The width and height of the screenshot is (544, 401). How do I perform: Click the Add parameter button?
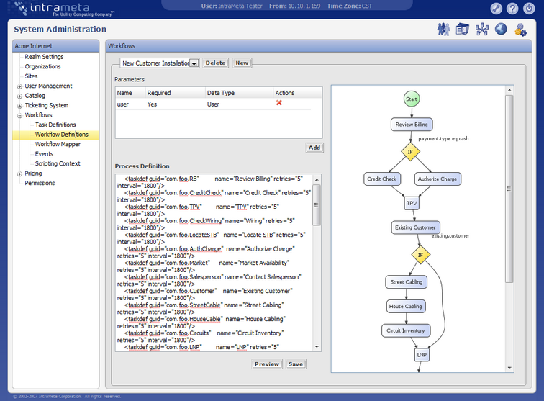[x=314, y=148]
